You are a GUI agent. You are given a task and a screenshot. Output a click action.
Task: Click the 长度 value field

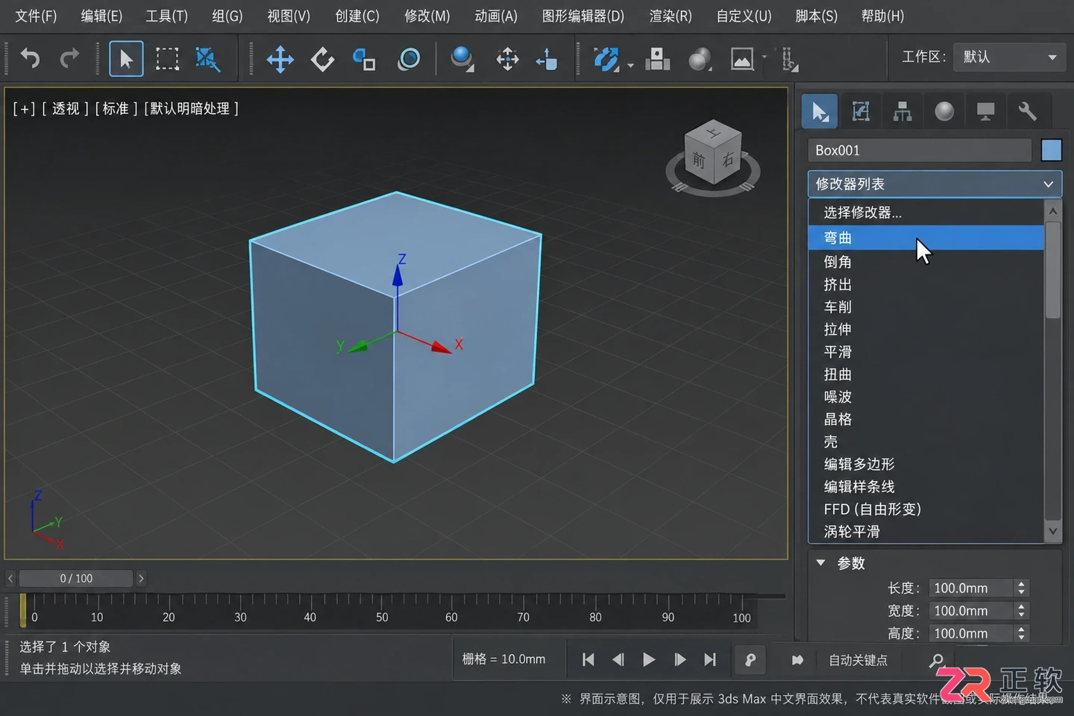(x=972, y=588)
